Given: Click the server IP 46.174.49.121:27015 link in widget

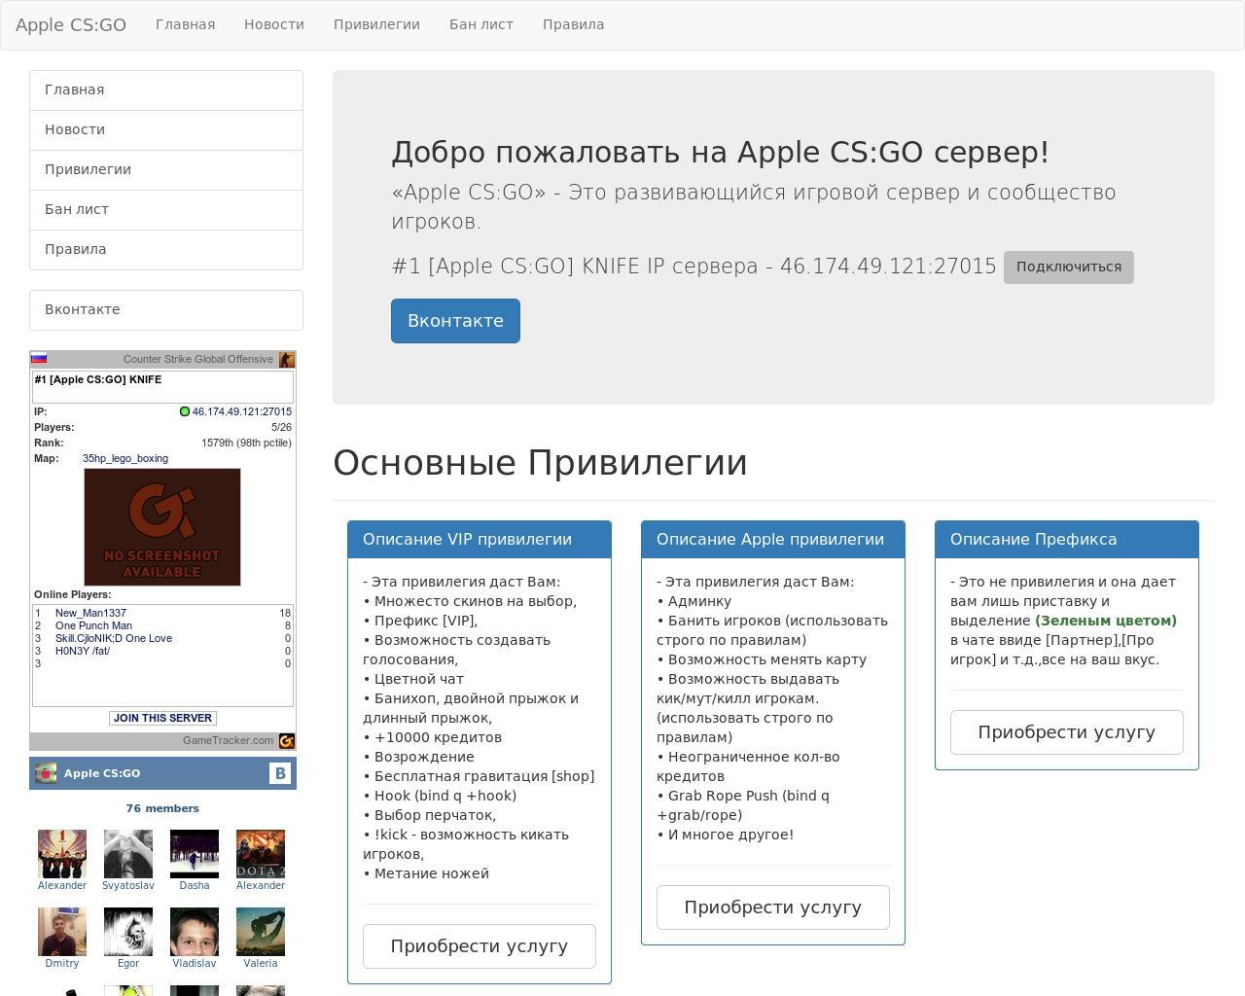Looking at the screenshot, I should click(242, 411).
